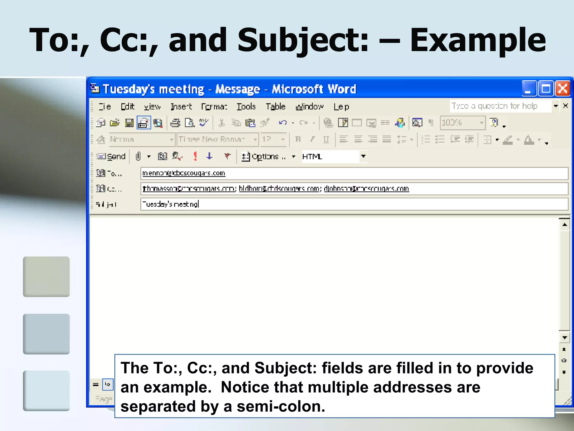The width and height of the screenshot is (574, 431).
Task: Apply Numbering list icon
Action: 426,139
